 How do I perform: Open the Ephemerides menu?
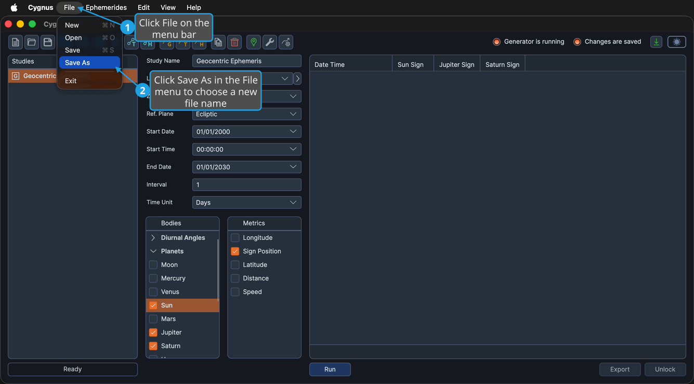pos(106,7)
